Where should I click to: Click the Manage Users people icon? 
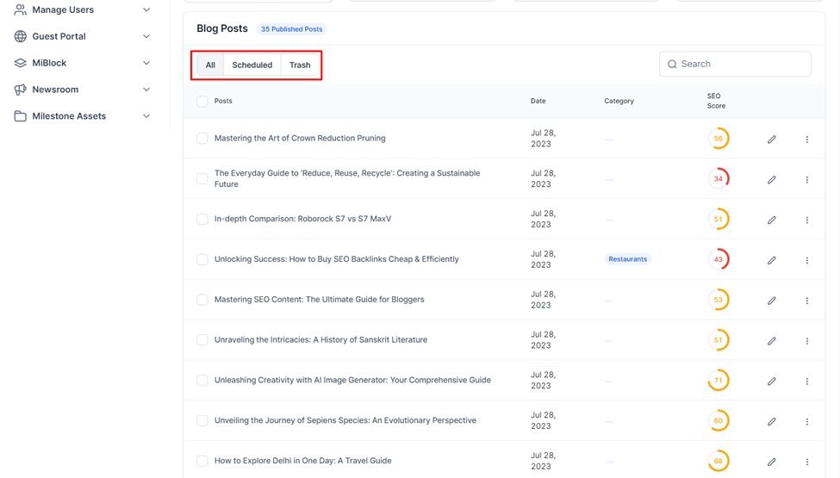point(21,9)
